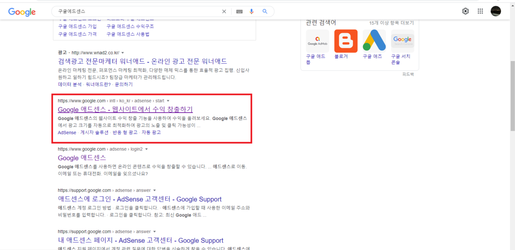Click the magnifier search icon
The height and width of the screenshot is (250, 515).
click(265, 11)
